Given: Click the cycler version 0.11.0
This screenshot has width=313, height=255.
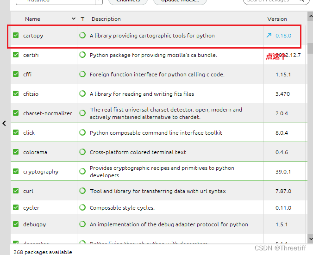Looking at the screenshot, I should coord(283,208).
